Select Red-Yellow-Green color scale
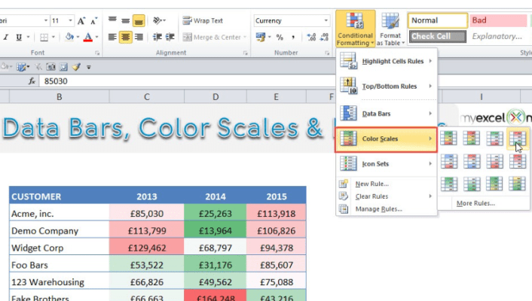This screenshot has width=532, height=301. 472,138
